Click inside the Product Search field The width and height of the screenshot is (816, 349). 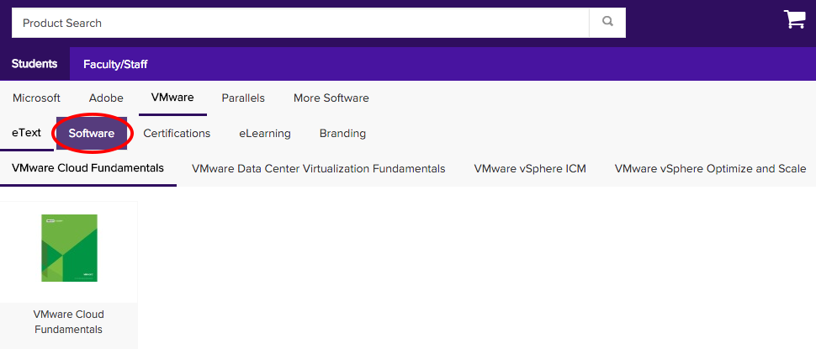pyautogui.click(x=299, y=23)
